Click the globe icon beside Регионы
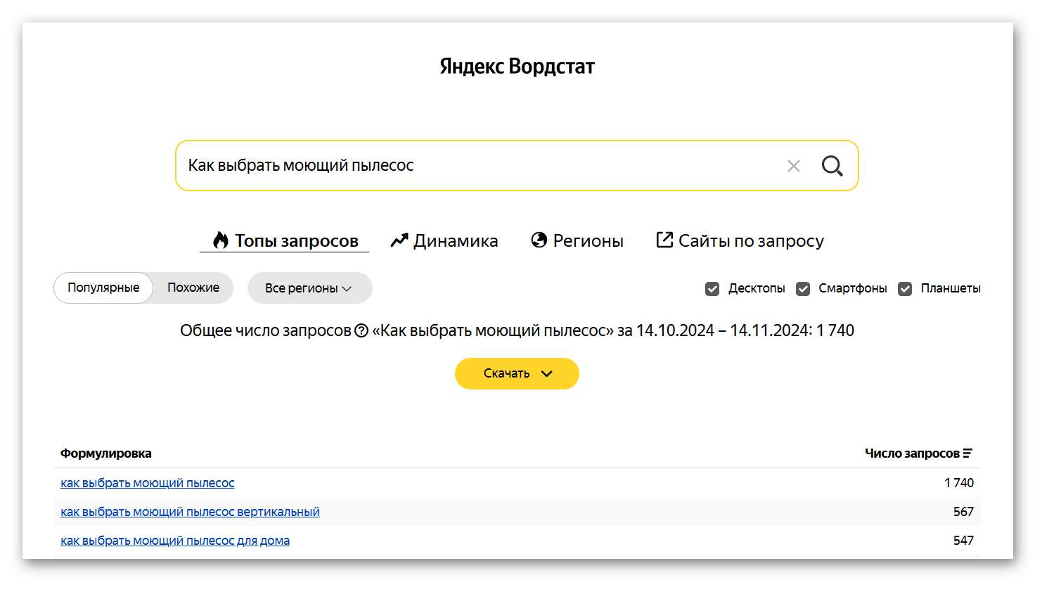The width and height of the screenshot is (1042, 599). pos(539,240)
